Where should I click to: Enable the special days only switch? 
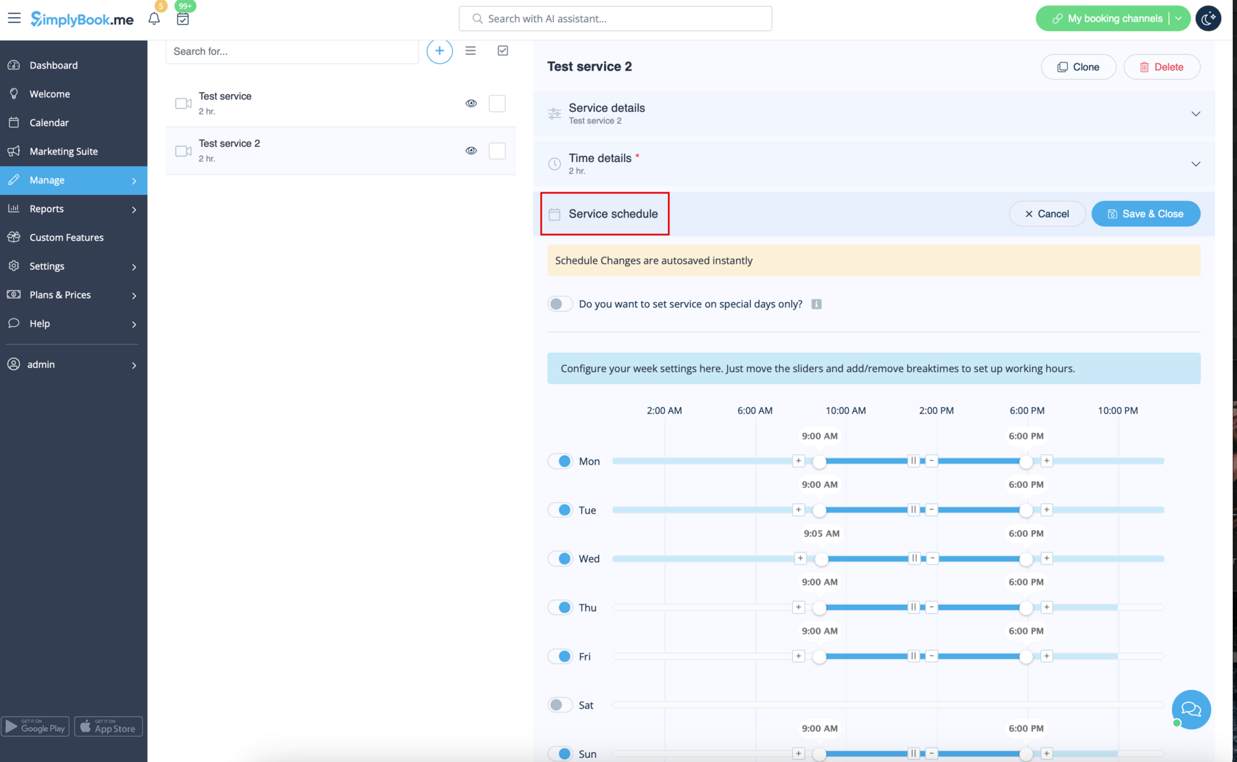point(560,303)
